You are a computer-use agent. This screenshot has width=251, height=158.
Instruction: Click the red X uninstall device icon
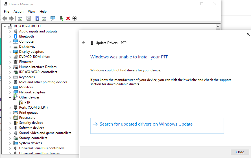(68, 18)
